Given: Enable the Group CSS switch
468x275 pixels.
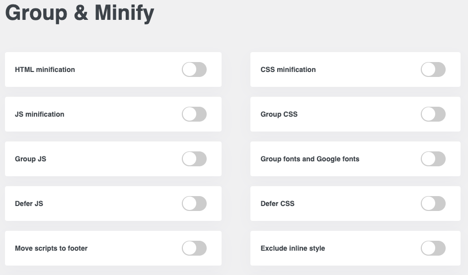Looking at the screenshot, I should point(433,114).
